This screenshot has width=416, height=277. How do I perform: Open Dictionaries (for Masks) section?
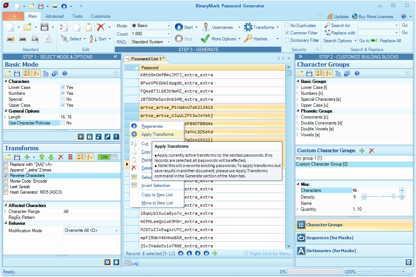(x=354, y=251)
